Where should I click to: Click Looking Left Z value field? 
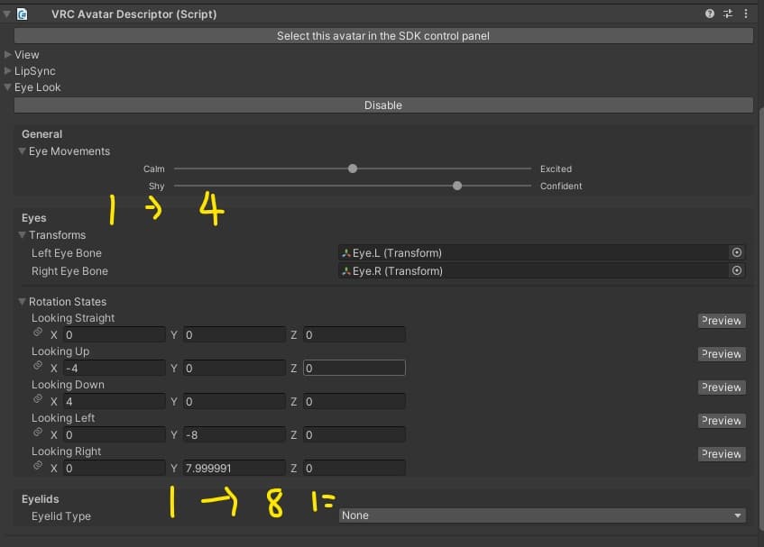354,434
